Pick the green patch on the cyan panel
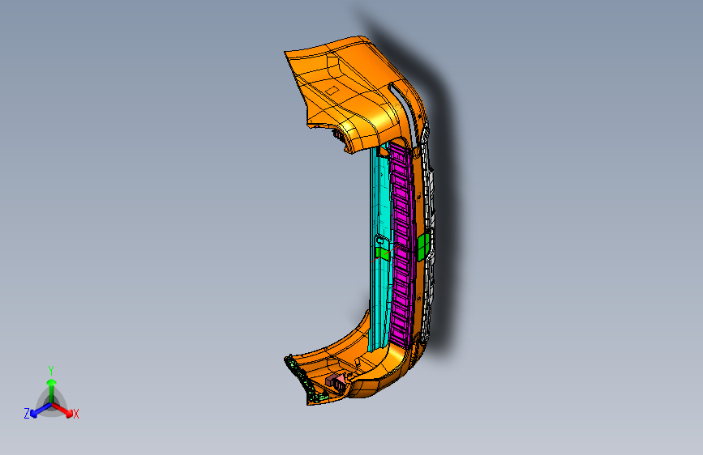 pos(383,253)
